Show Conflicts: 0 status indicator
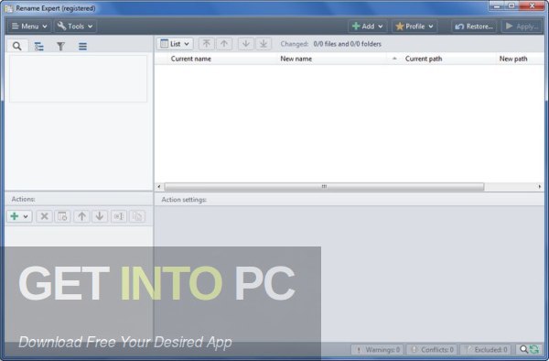 (432, 349)
